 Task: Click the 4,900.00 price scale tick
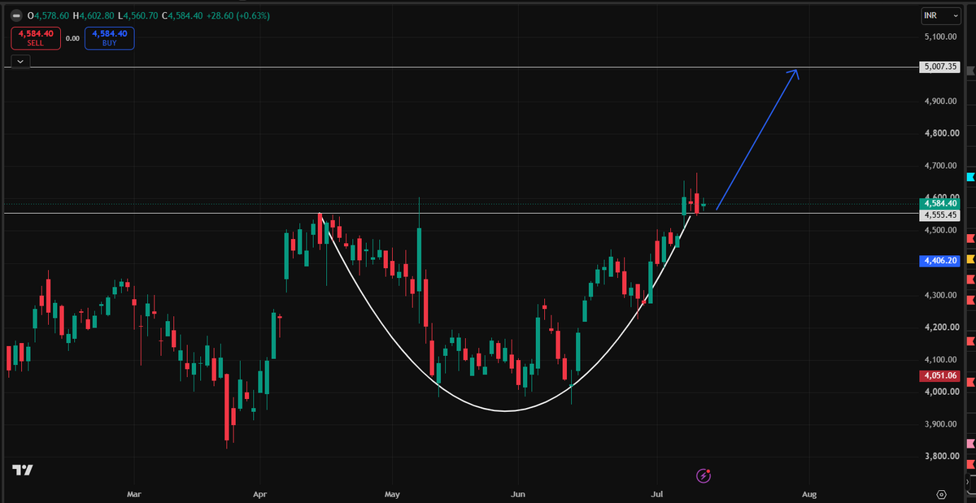tap(940, 102)
